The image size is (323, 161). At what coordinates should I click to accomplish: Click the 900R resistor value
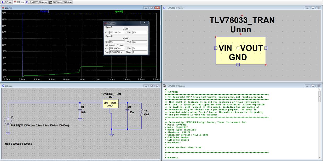click(x=146, y=114)
